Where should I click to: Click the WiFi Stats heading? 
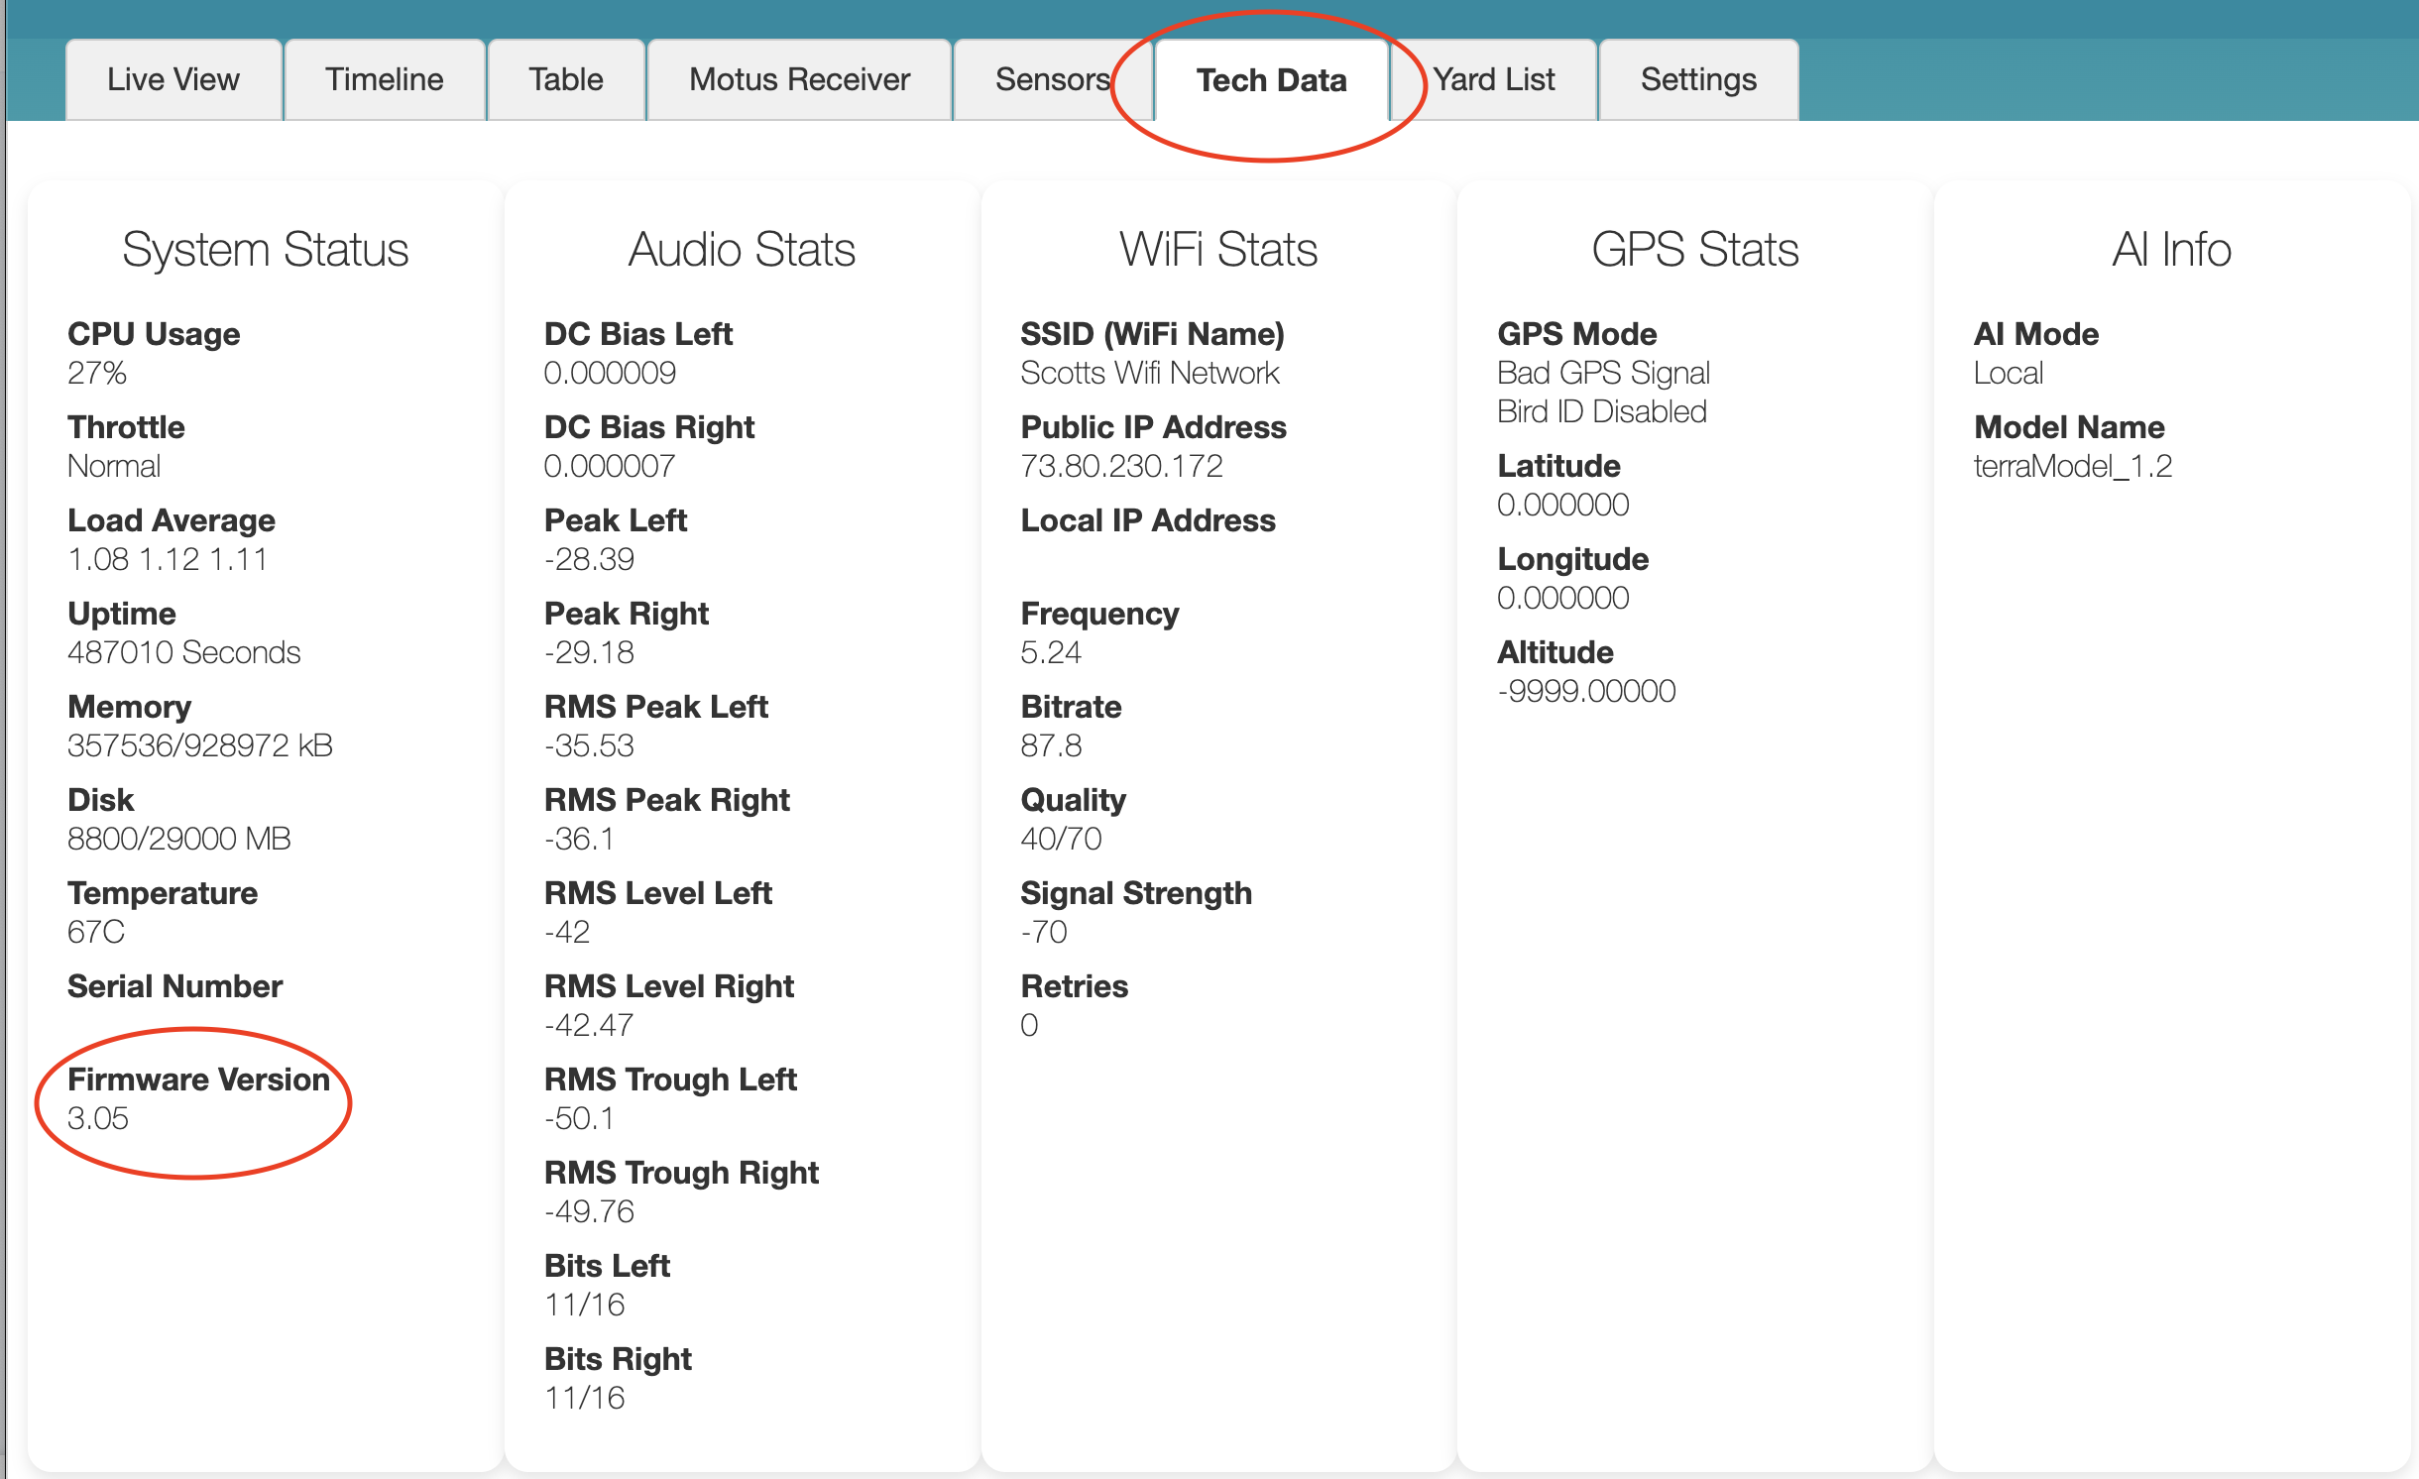coord(1218,249)
